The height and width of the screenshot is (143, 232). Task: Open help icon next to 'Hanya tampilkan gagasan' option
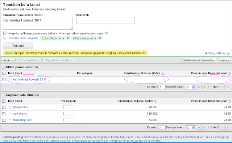click(x=106, y=33)
